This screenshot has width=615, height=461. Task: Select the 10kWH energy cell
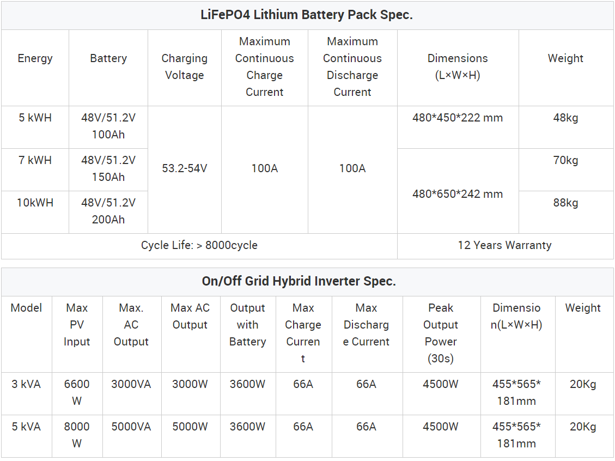tap(35, 213)
